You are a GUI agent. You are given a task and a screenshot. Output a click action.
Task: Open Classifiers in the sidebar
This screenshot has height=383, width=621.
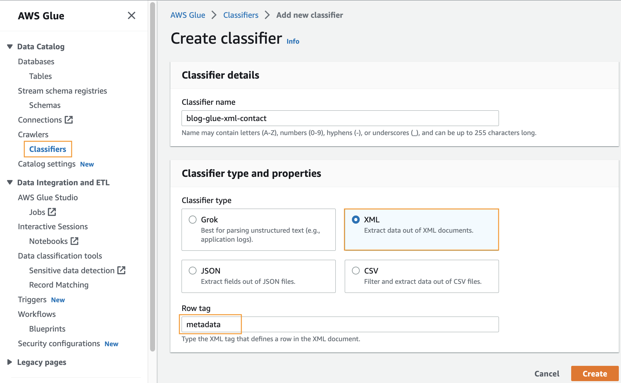click(48, 149)
